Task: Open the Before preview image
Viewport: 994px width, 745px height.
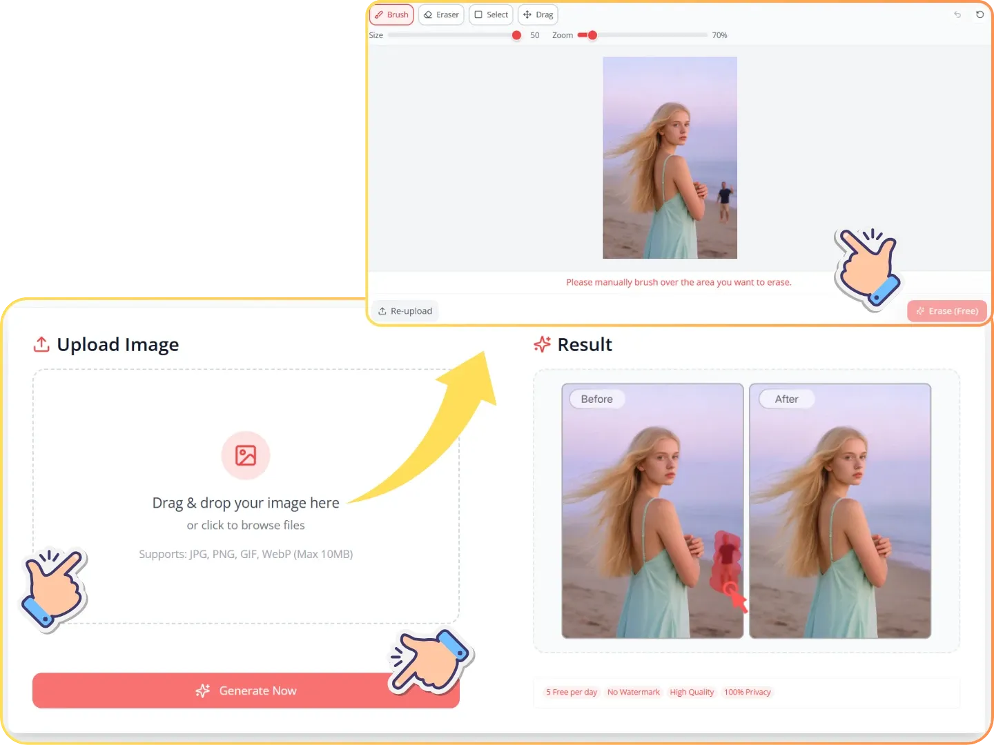Action: click(x=652, y=510)
